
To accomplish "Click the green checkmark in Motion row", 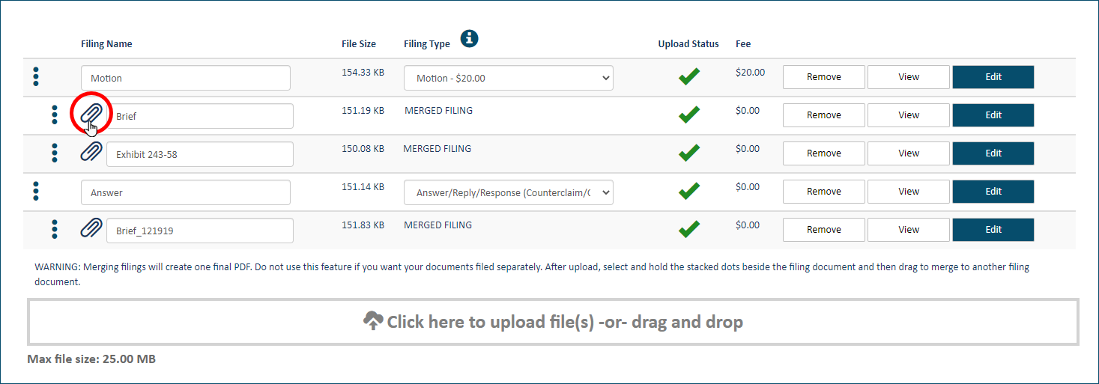I will click(x=689, y=76).
